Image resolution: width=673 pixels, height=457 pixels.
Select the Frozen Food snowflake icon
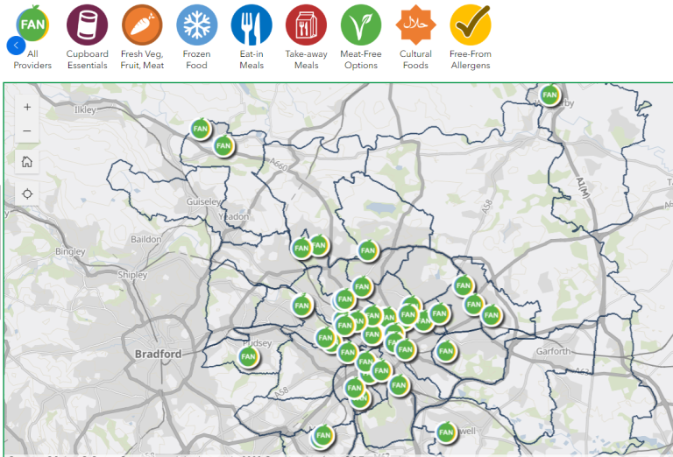(x=197, y=25)
